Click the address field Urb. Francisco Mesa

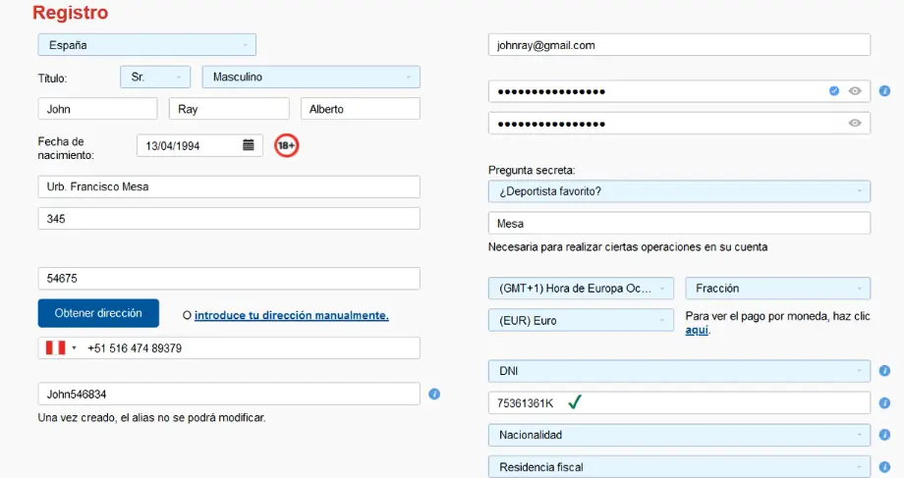229,187
